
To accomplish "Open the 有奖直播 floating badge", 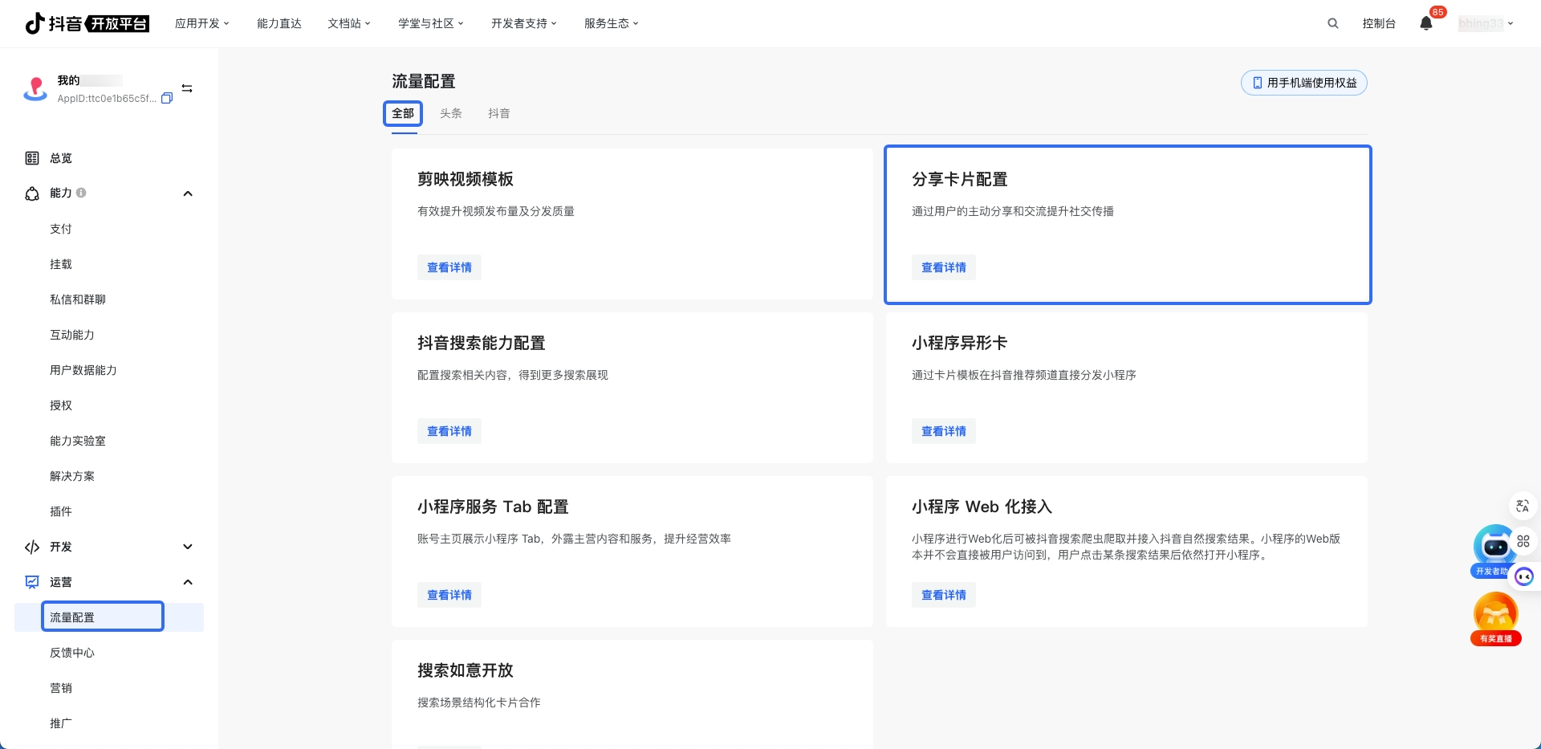I will click(1496, 619).
